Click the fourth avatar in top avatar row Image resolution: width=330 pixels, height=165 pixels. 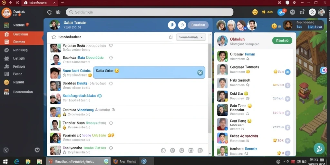click(252, 25)
